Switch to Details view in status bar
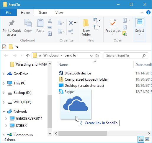 141,139
